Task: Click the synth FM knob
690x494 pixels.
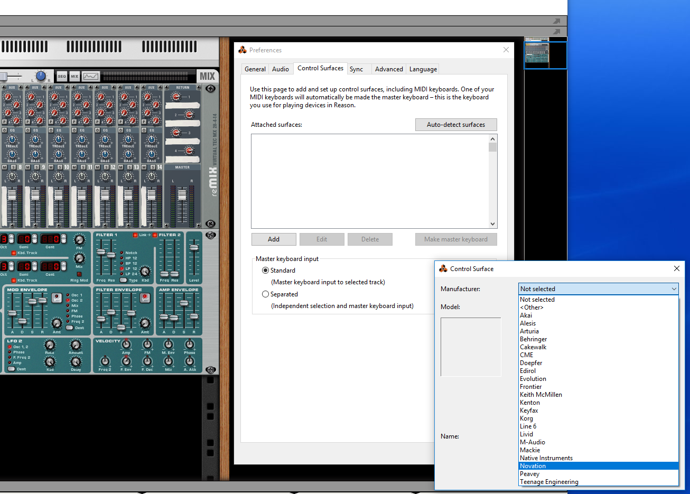Action: (x=79, y=241)
